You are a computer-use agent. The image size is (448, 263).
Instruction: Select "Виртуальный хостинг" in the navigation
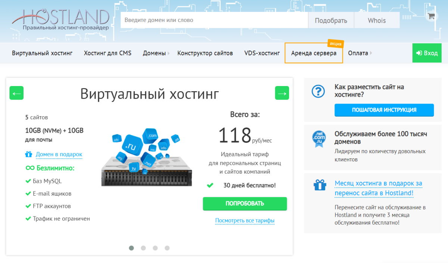[42, 53]
